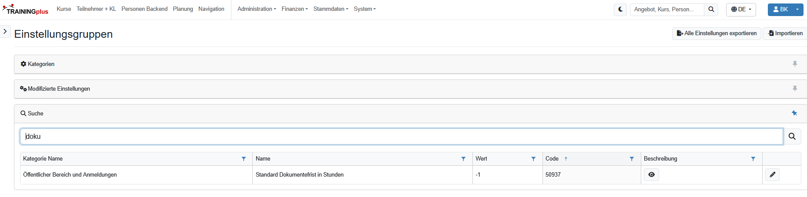The image size is (807, 197).
Task: Unpin the Suche panel
Action: coord(794,113)
